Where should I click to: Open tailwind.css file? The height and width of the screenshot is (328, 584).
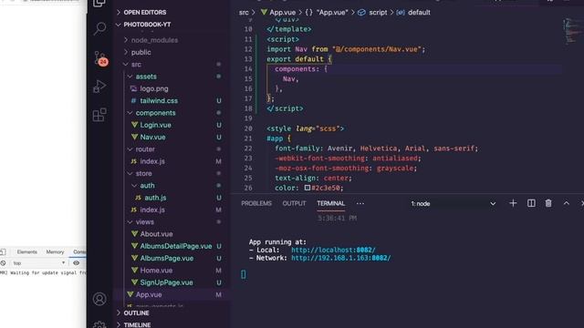159,101
